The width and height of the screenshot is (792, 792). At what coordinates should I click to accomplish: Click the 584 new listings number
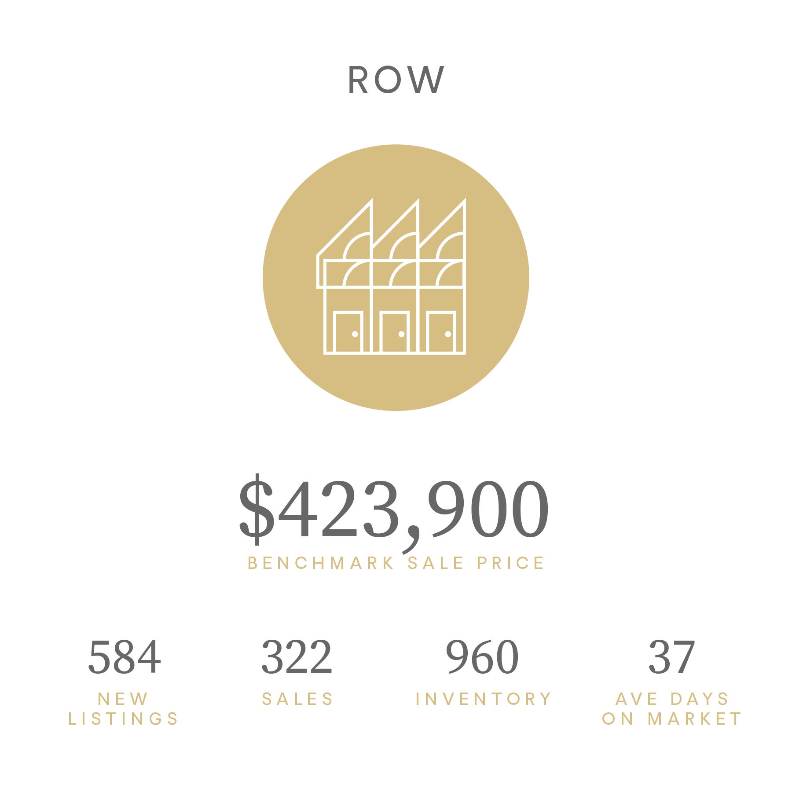tap(125, 657)
